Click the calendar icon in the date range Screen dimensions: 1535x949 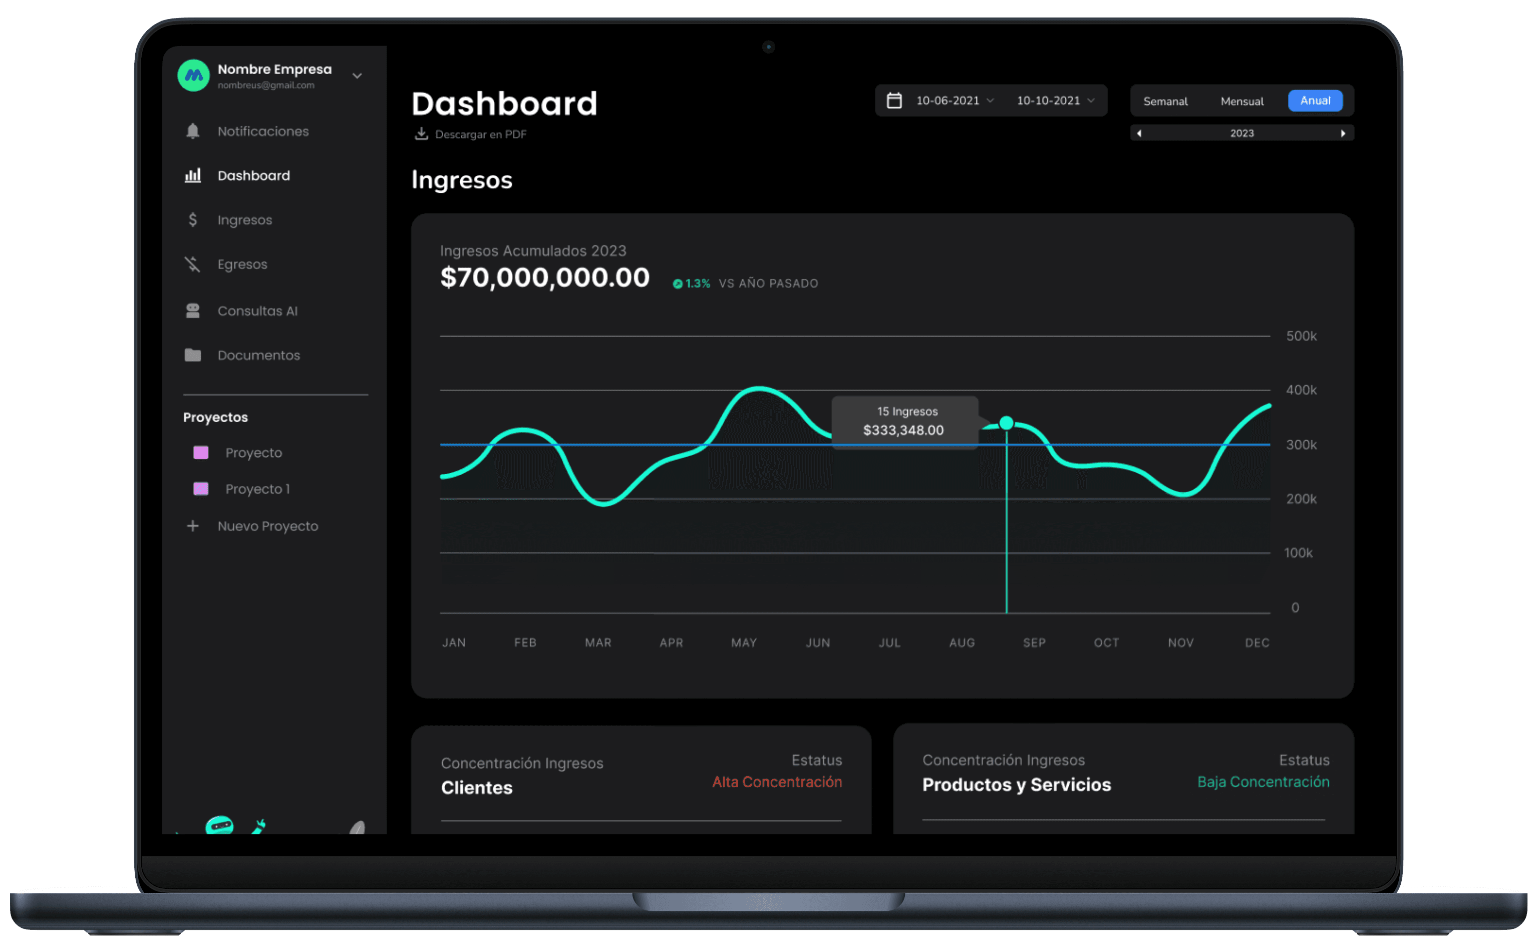893,101
